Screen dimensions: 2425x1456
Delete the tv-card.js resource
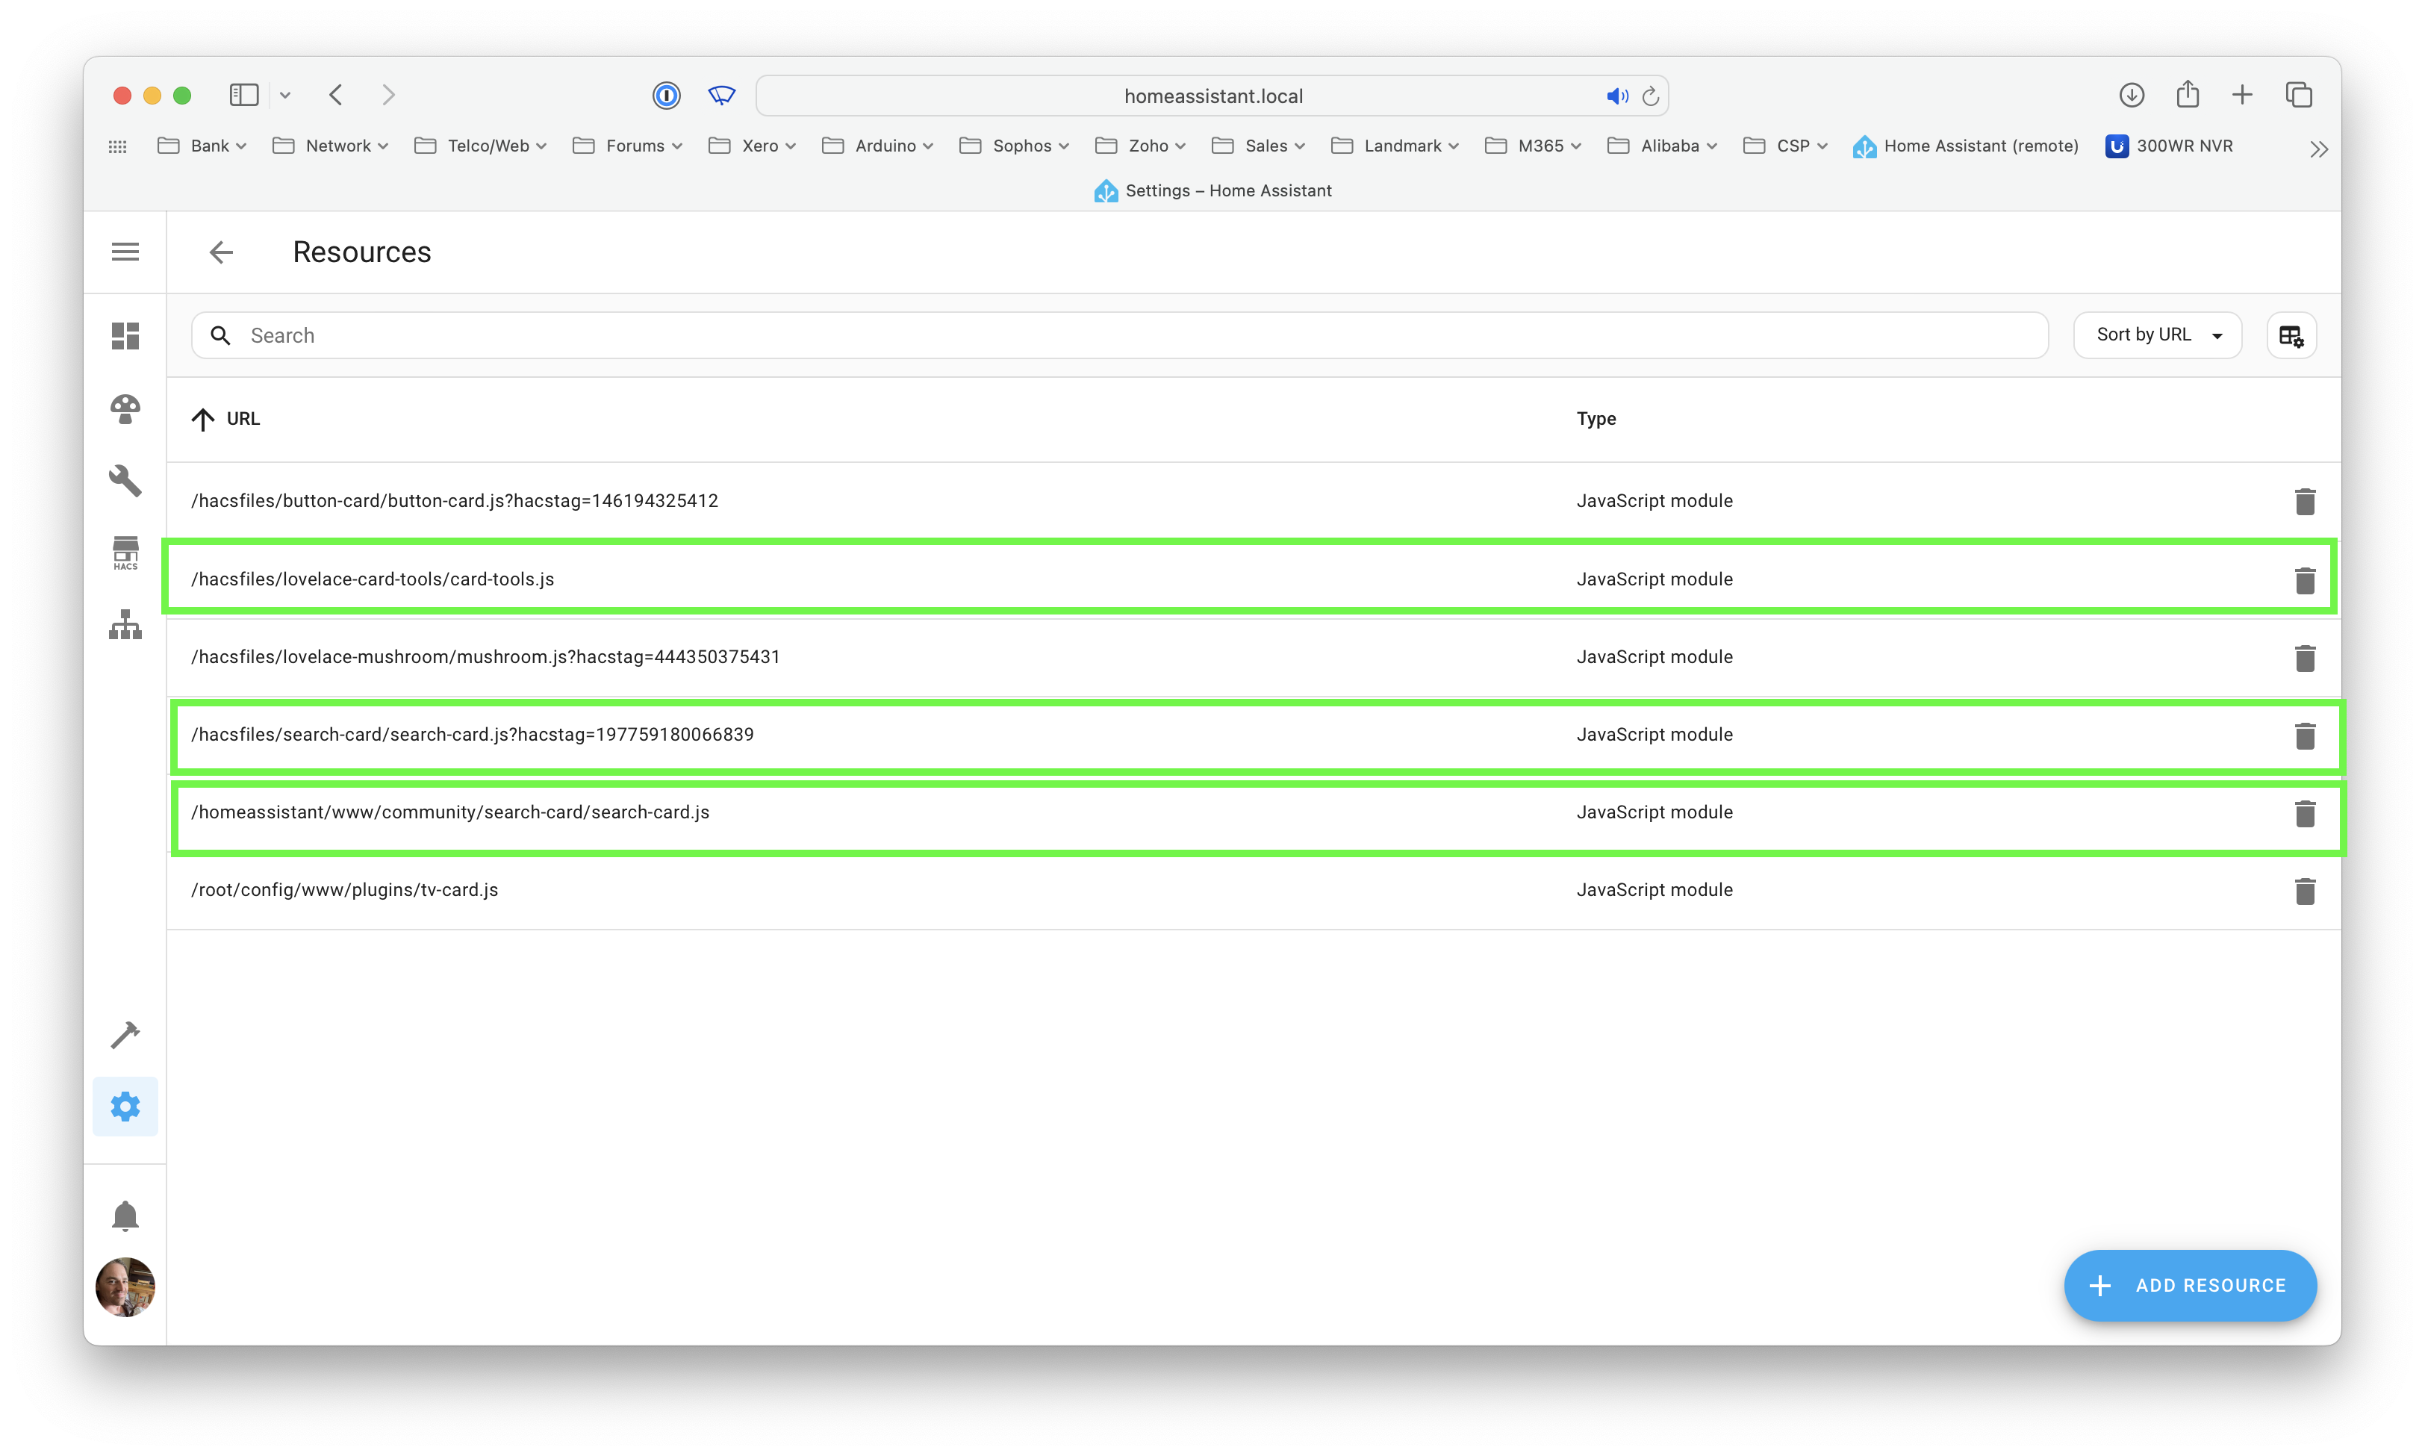[x=2304, y=891]
